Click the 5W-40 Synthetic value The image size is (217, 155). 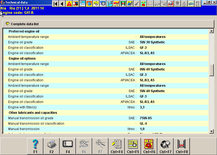coord(152,91)
